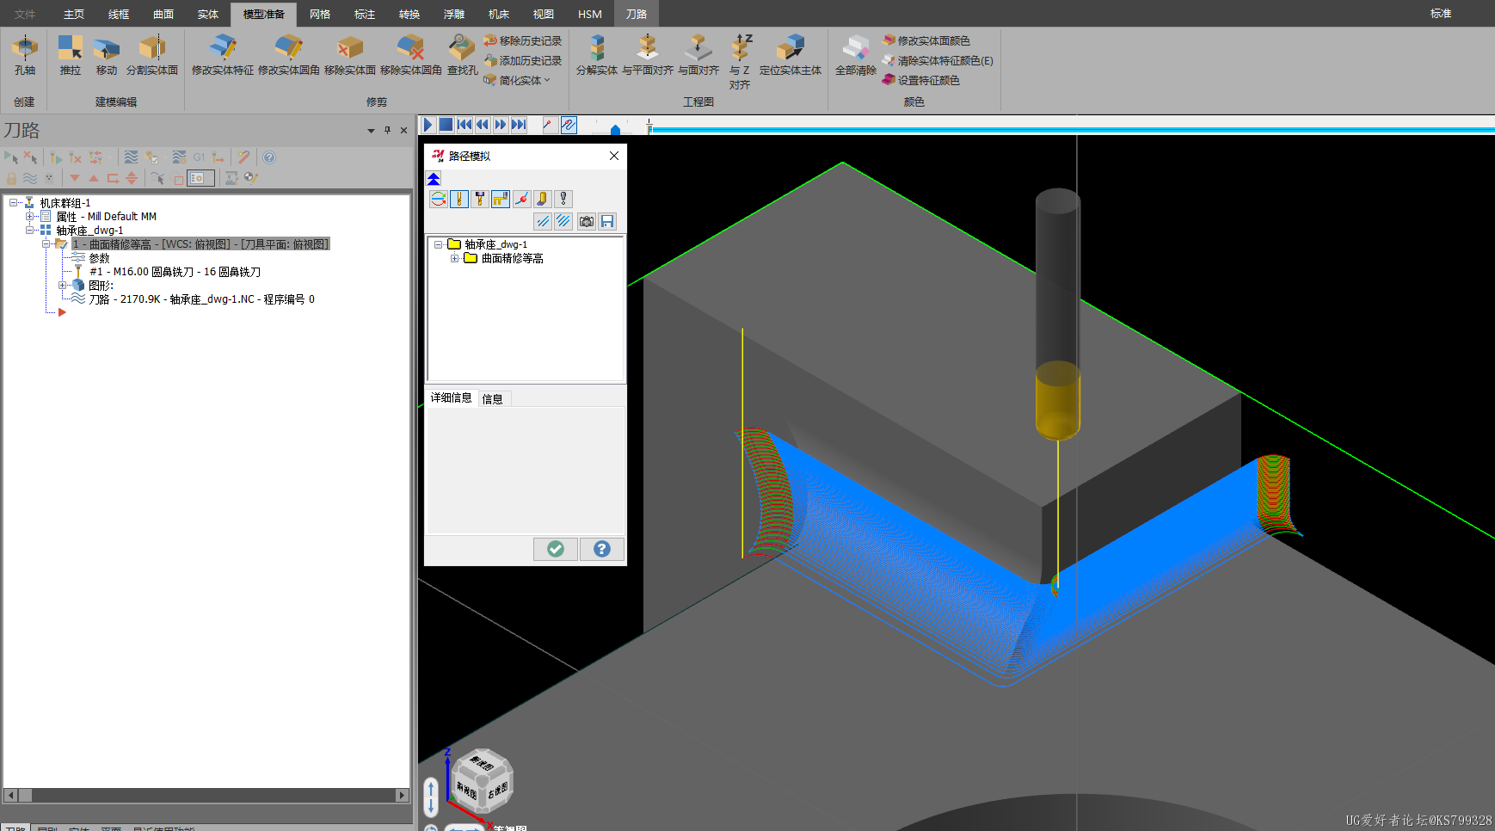The image size is (1495, 831).
Task: Toggle trace mode icon on playback bar
Action: (x=569, y=125)
